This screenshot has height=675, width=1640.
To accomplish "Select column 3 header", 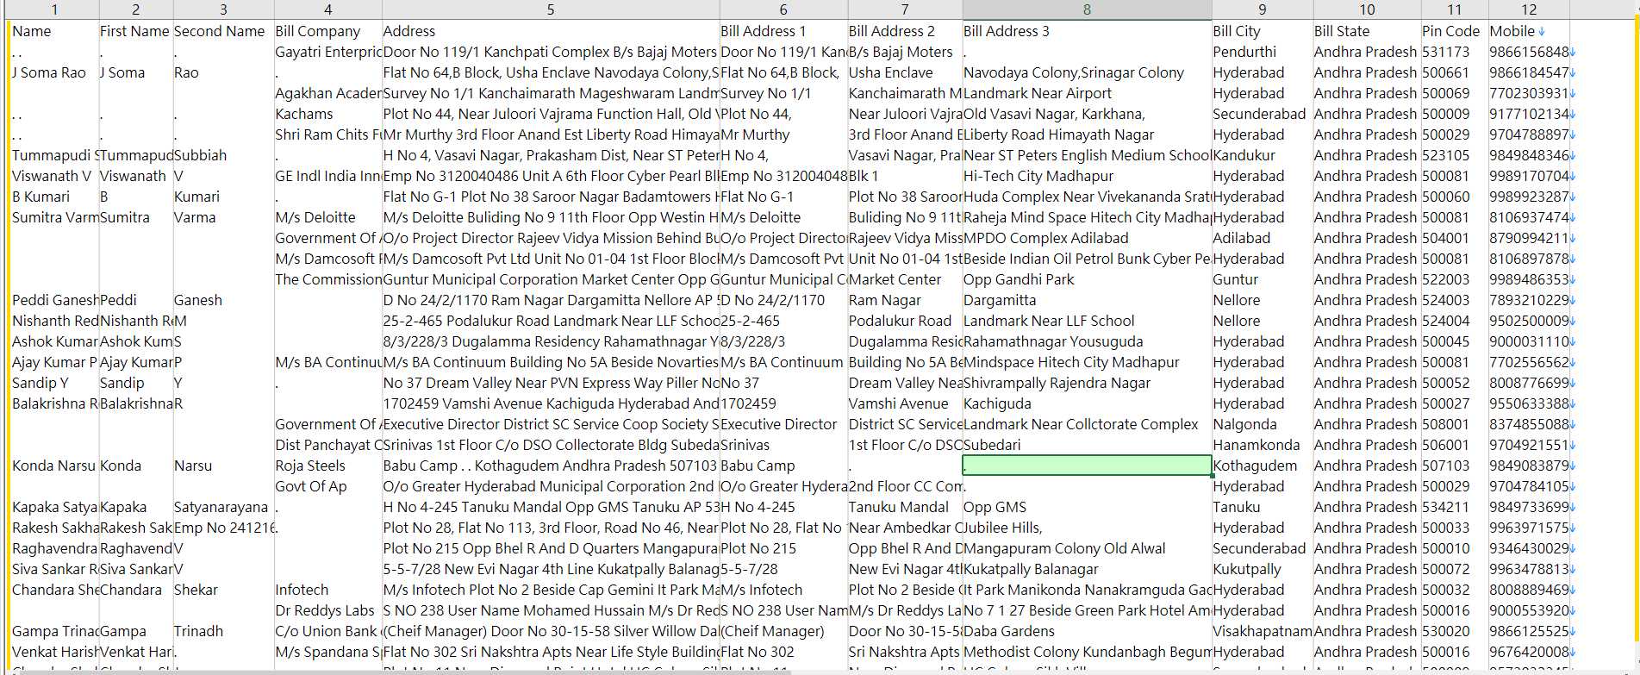I will pos(223,10).
